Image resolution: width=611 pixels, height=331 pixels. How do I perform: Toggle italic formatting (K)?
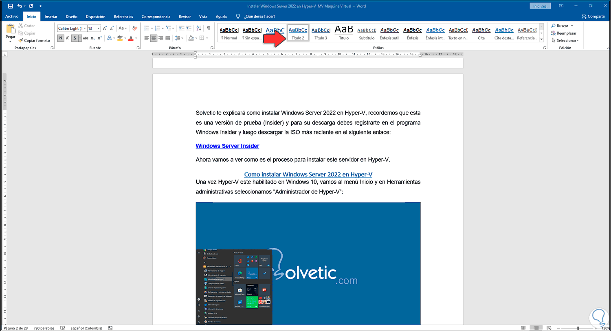(68, 38)
